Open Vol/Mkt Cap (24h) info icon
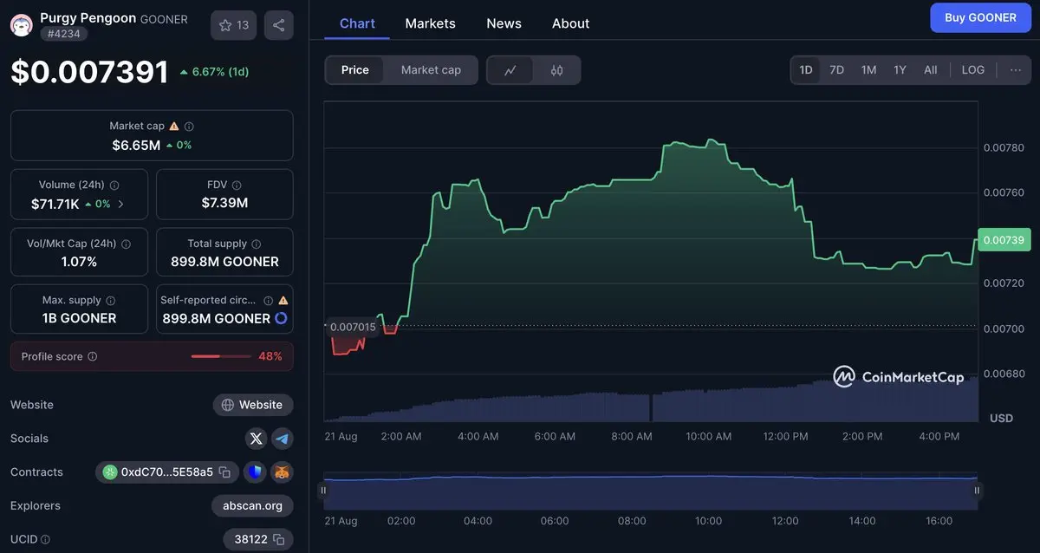Viewport: 1040px width, 553px height. click(127, 244)
